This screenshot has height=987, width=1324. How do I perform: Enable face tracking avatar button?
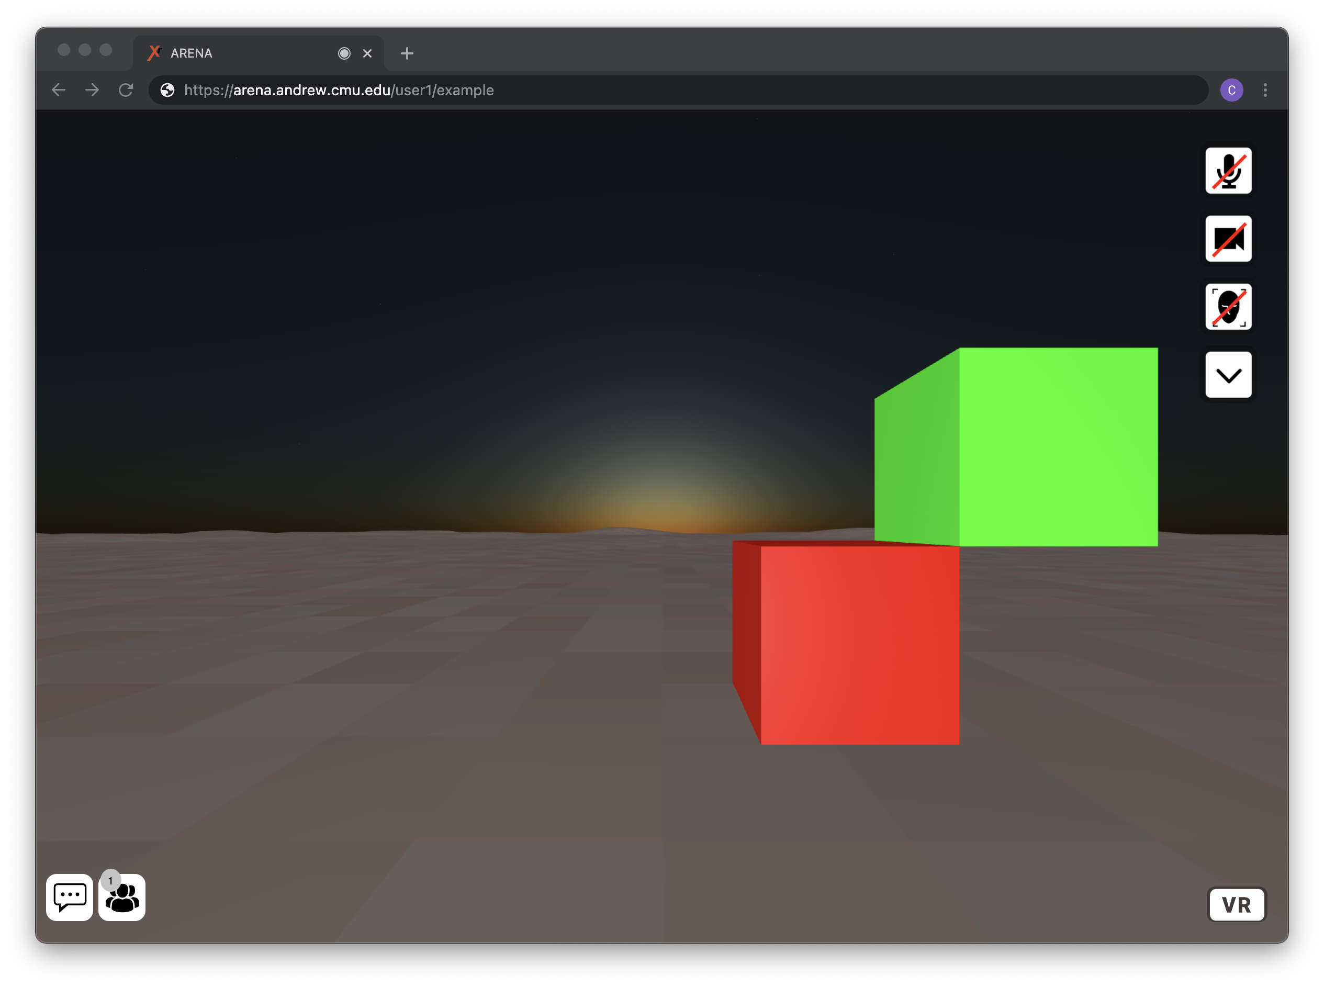[x=1228, y=307]
